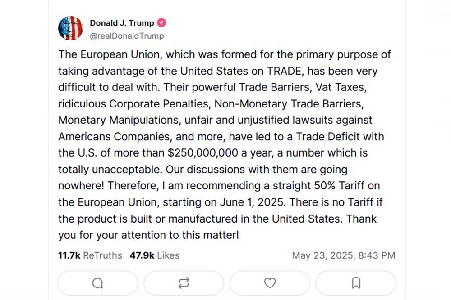The image size is (451, 300).
Task: Click the 'Vat Taxes' phrase in the post
Action: tap(341, 87)
